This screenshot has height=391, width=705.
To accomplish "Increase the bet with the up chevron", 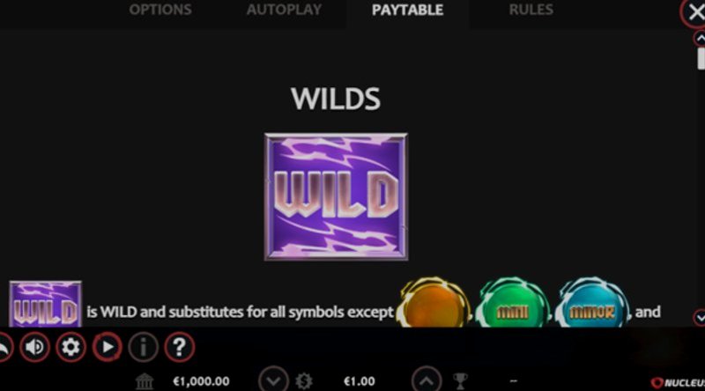I will (x=427, y=380).
